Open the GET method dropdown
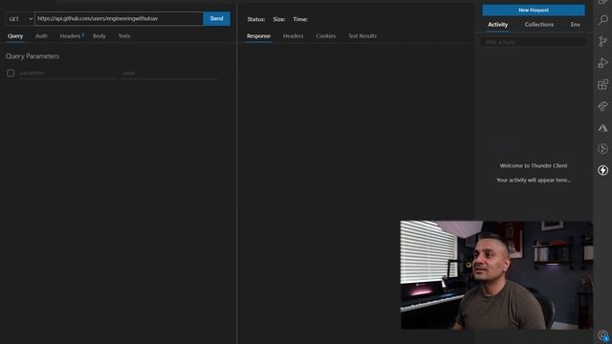Screen dimensions: 612x344 coord(20,19)
